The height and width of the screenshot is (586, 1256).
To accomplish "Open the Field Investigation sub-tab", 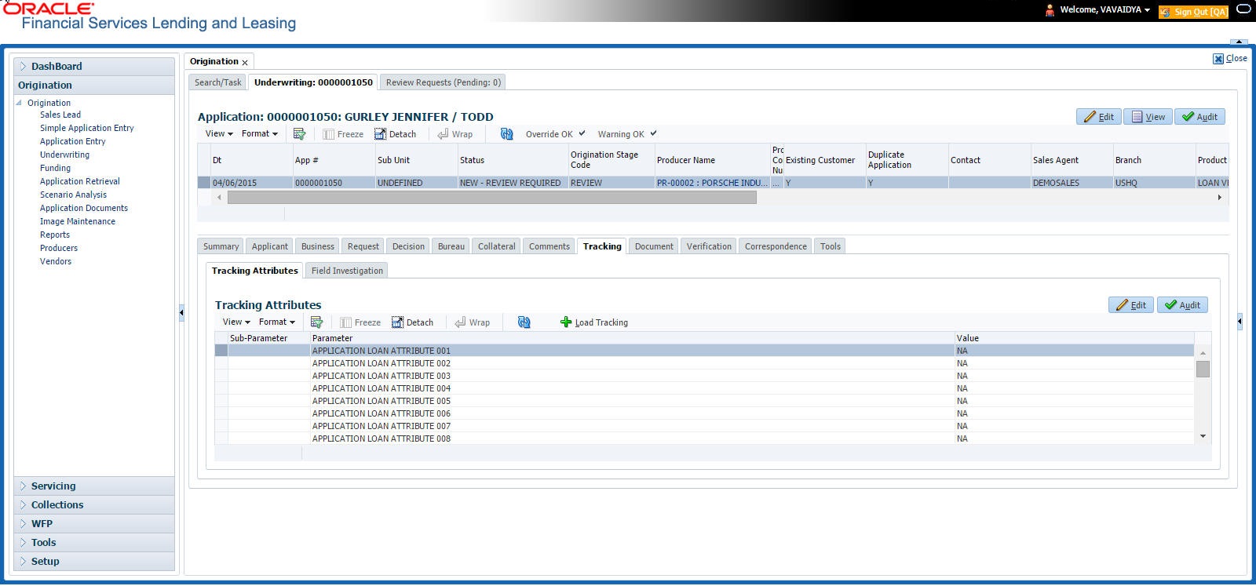I will pos(347,271).
